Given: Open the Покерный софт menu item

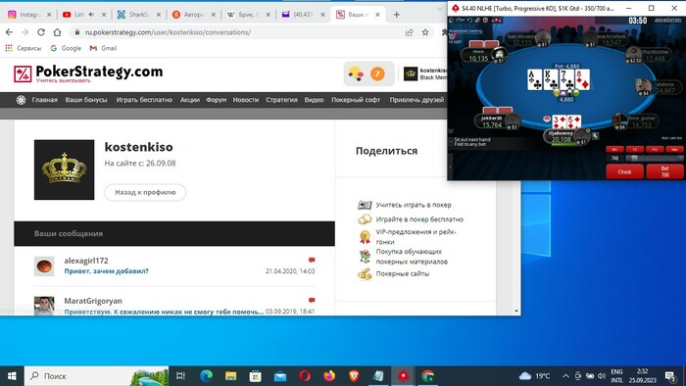Looking at the screenshot, I should pos(356,100).
